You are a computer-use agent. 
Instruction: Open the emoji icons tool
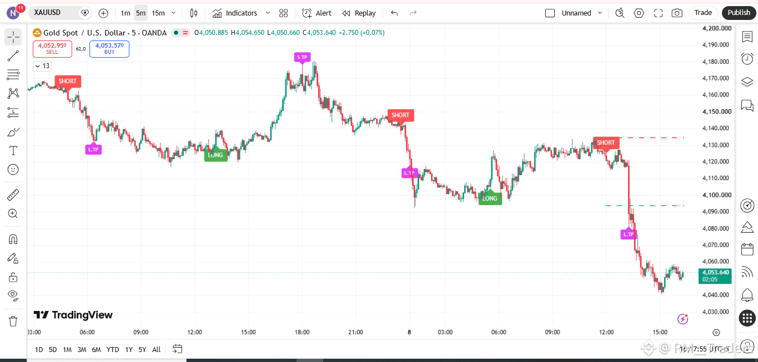click(13, 169)
